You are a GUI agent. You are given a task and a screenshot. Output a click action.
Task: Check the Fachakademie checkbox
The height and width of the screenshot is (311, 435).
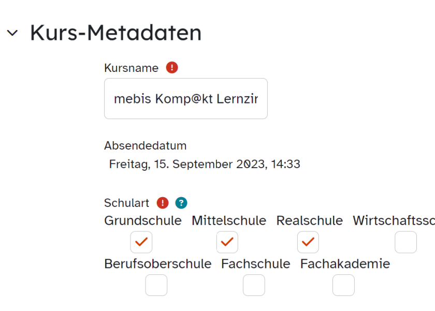pyautogui.click(x=343, y=285)
